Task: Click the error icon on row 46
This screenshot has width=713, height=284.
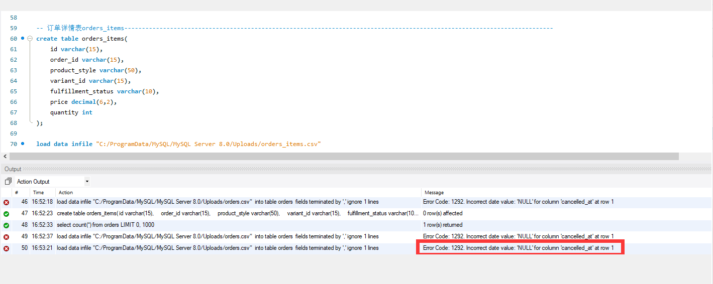Action: click(x=6, y=202)
